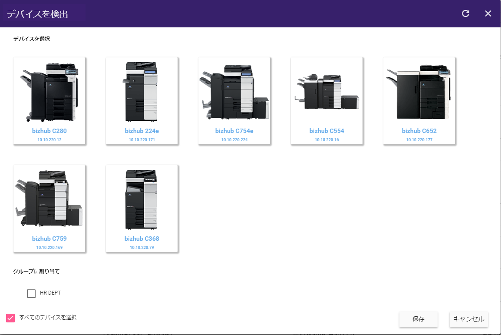Click IP address 10.10.220.169

coord(49,247)
